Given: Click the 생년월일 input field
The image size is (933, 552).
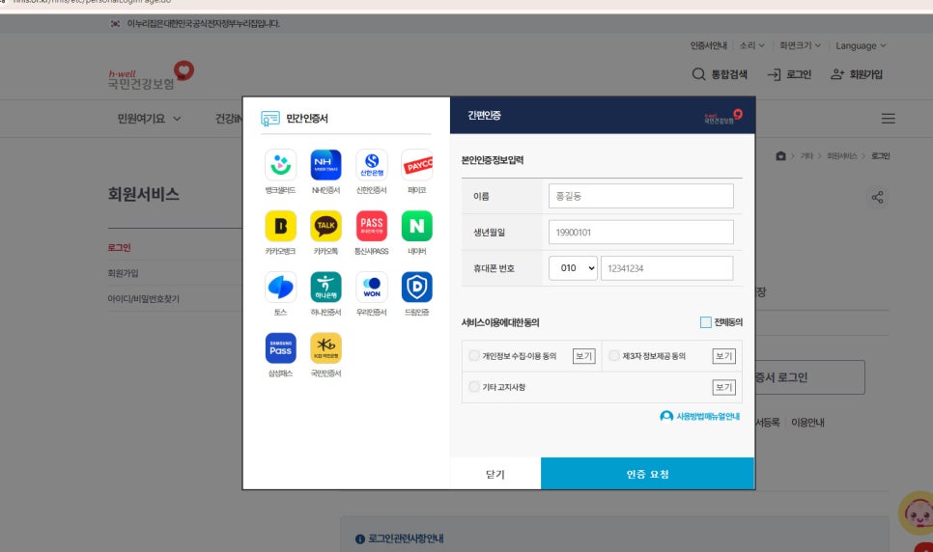Looking at the screenshot, I should (x=641, y=232).
